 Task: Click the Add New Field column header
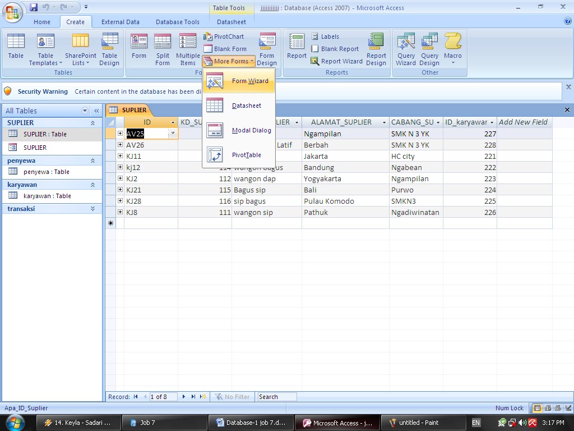coord(524,122)
